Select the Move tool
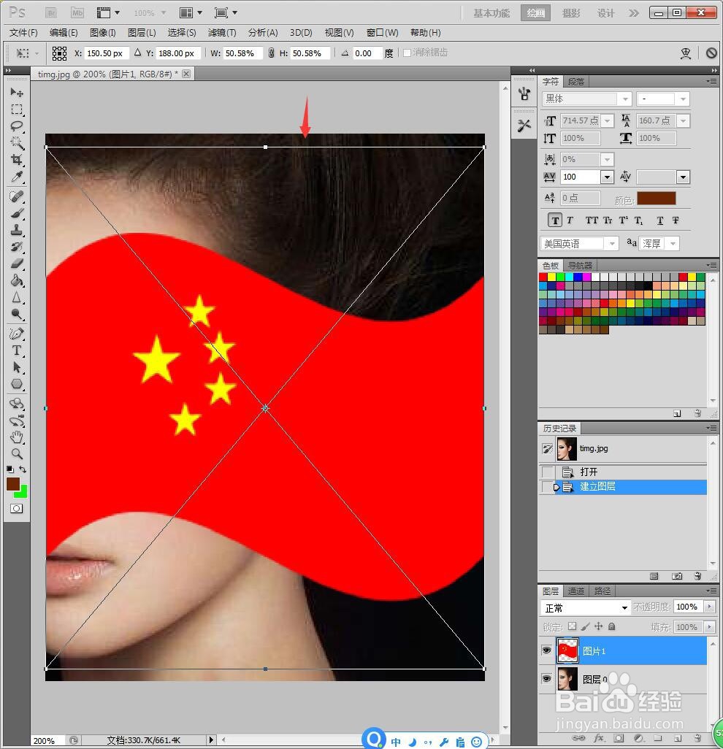The width and height of the screenshot is (723, 749). (17, 92)
